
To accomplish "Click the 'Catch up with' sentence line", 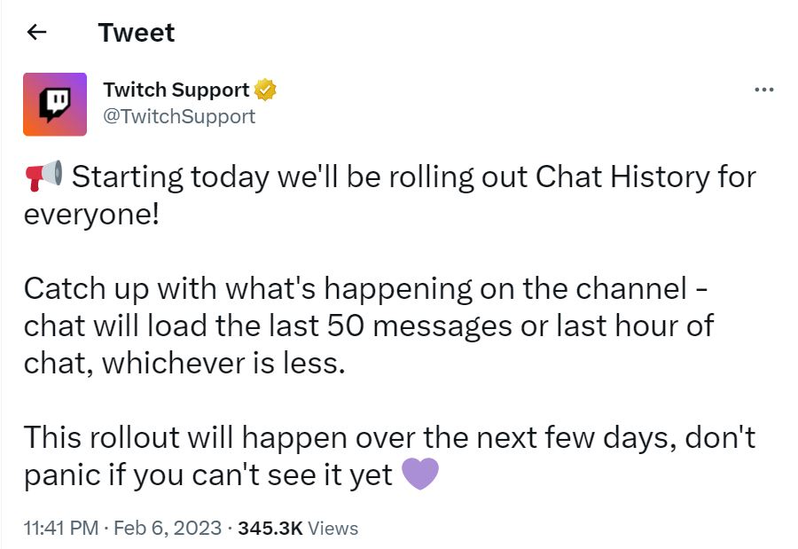I will (365, 289).
